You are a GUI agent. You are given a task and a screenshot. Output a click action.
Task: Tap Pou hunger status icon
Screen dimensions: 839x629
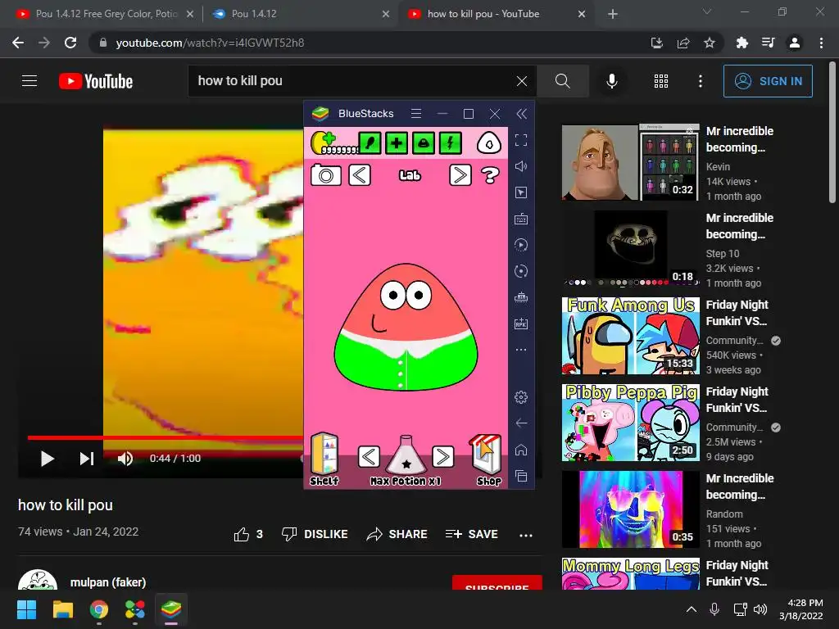370,143
